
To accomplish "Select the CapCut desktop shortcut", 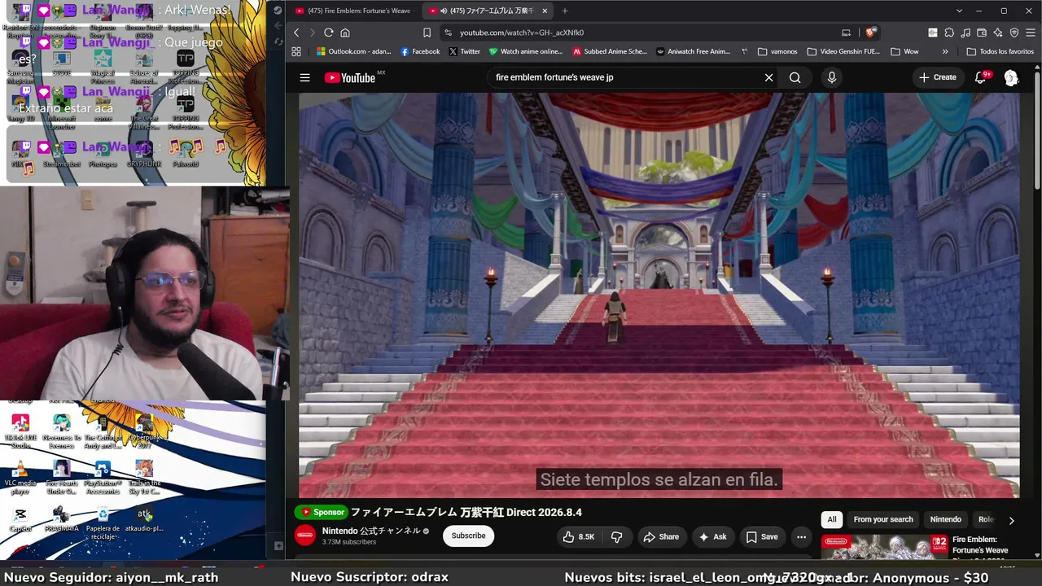I will [20, 519].
